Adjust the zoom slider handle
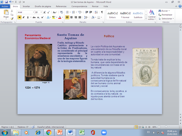The width and height of the screenshot is (182, 136). click(166, 127)
